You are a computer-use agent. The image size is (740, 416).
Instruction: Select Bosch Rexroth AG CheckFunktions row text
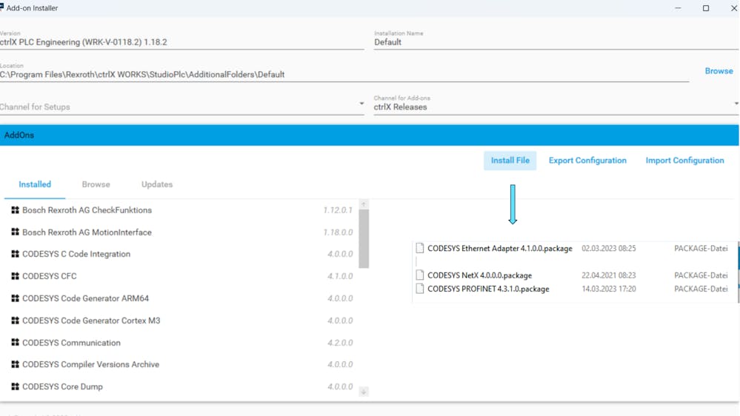(87, 210)
